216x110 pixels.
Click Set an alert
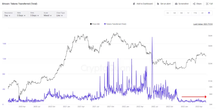pyautogui.click(x=165, y=4)
